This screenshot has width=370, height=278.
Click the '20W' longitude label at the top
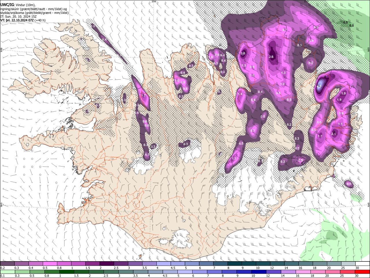[154, 1]
